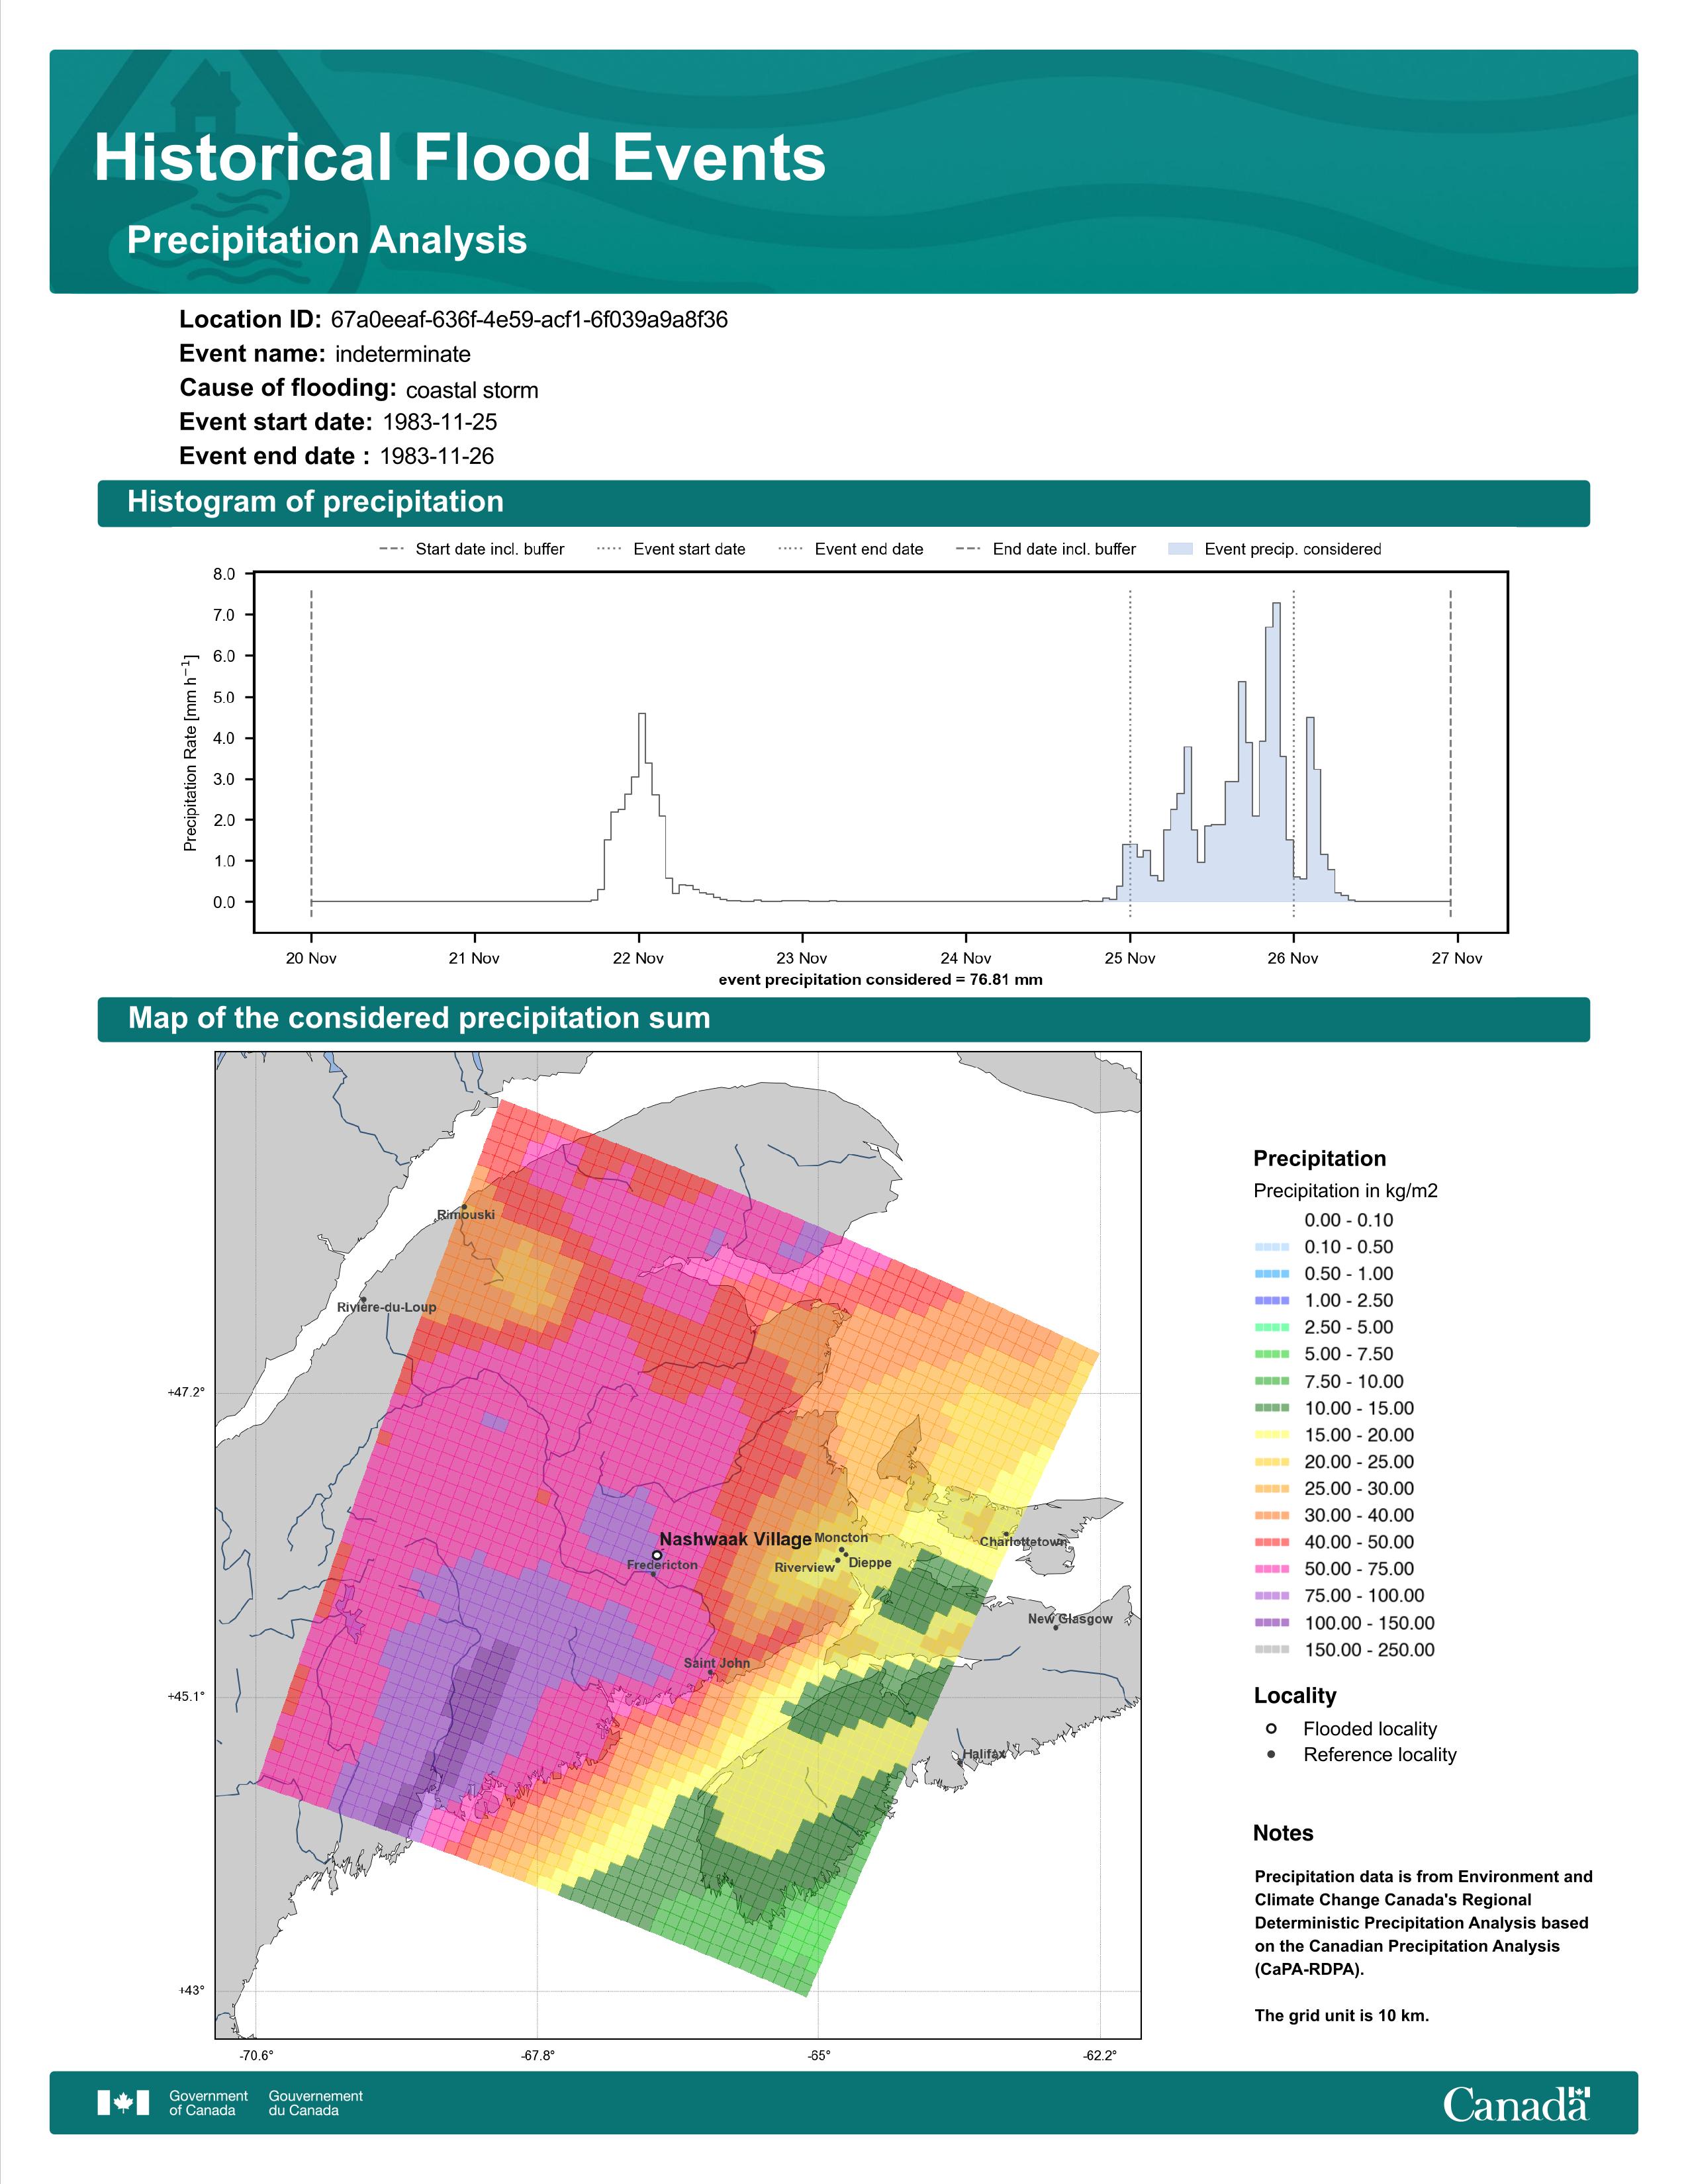
Task: Click the +45.1° latitude label beside the map
Action: coord(186,1696)
